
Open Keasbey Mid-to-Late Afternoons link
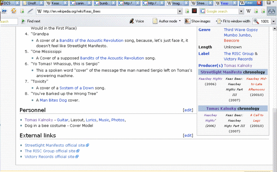pos(257,84)
